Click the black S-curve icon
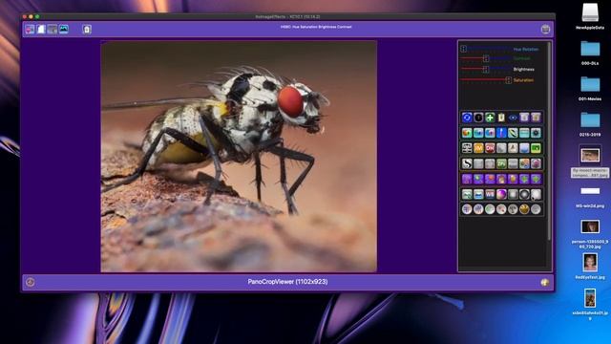Viewport: 611px width, 344px height. coord(467,163)
